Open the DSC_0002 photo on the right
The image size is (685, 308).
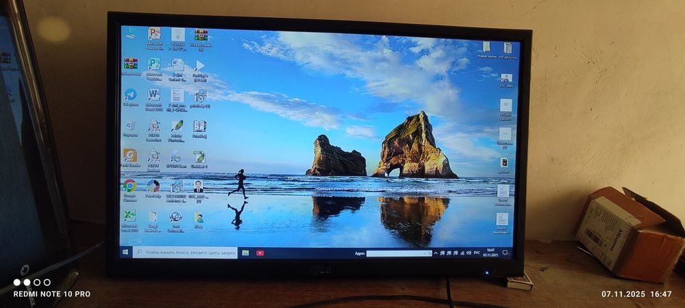[x=506, y=81]
